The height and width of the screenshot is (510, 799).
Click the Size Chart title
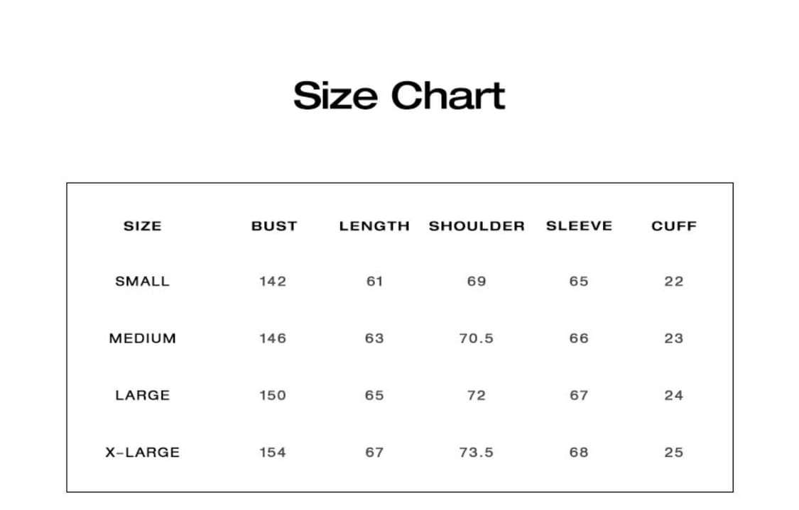[x=399, y=96]
